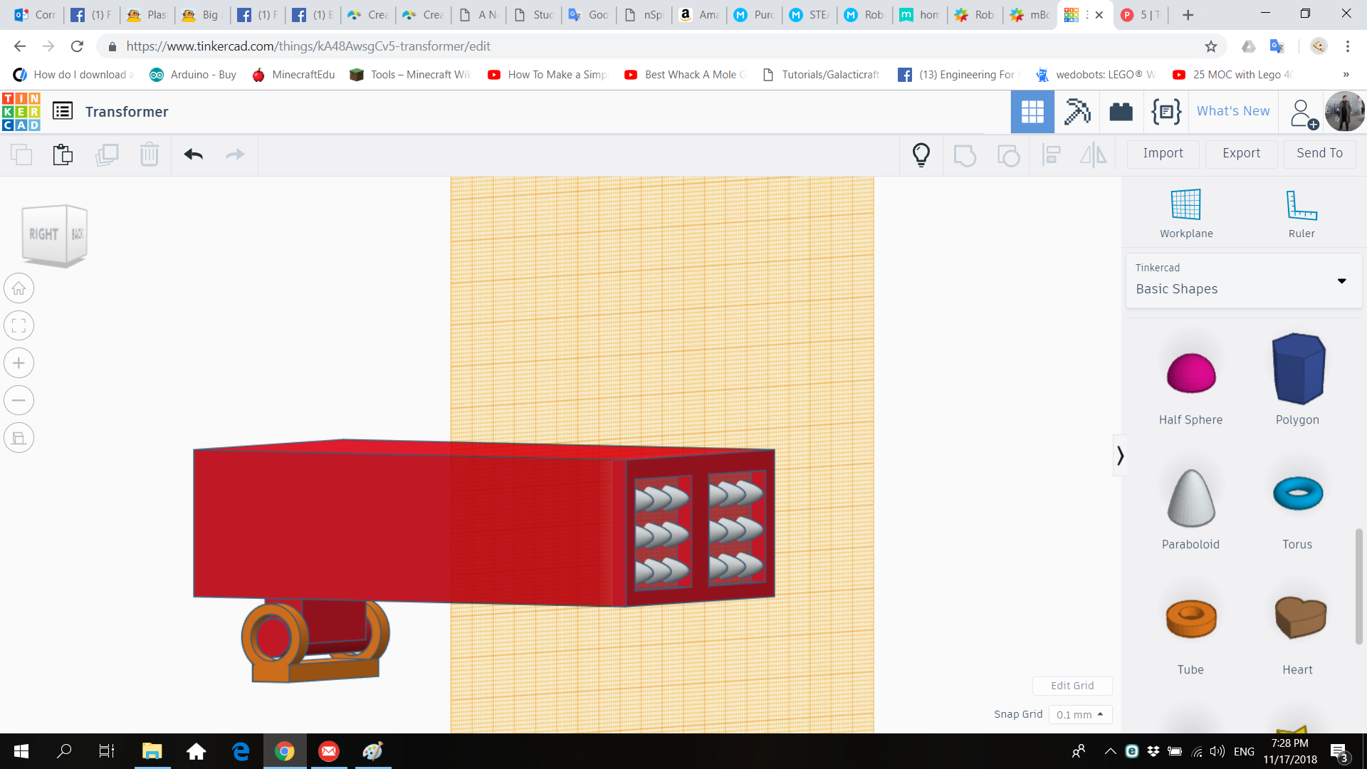This screenshot has width=1367, height=769.
Task: Toggle show all lightbulb icon
Action: (921, 154)
